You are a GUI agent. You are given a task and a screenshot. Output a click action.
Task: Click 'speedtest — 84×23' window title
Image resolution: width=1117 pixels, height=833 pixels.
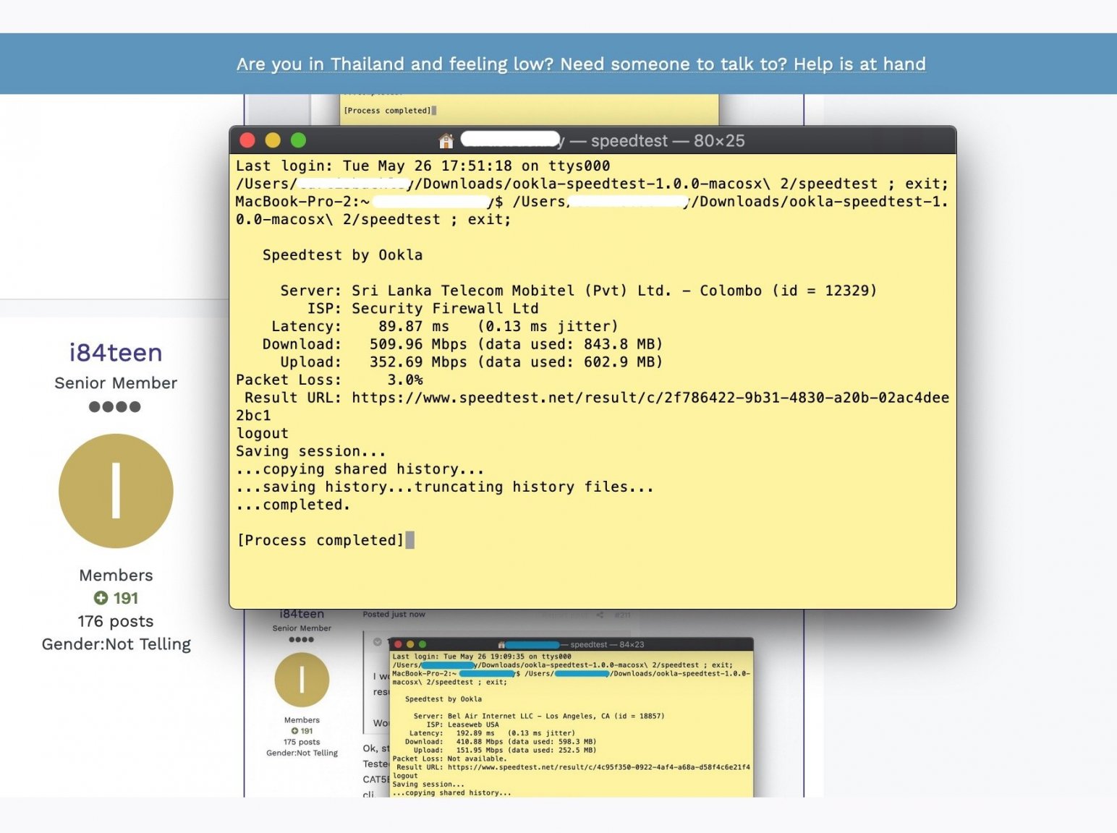(x=607, y=644)
